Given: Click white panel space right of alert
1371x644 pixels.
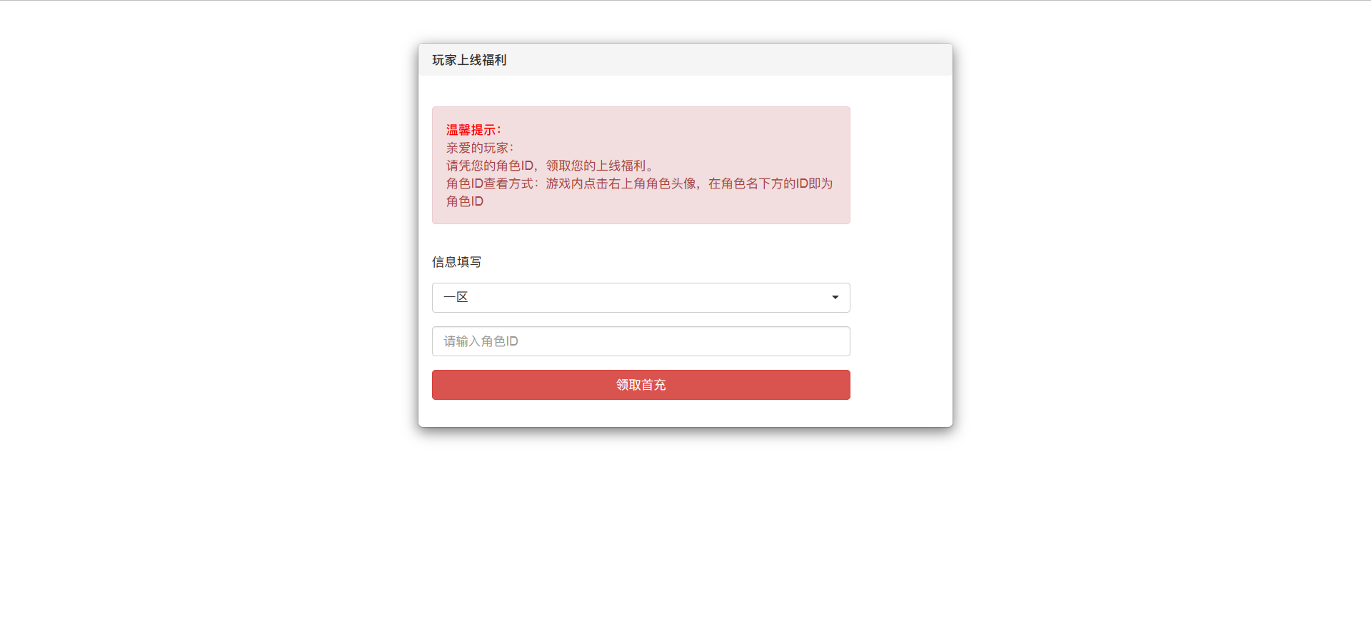Looking at the screenshot, I should [900, 165].
